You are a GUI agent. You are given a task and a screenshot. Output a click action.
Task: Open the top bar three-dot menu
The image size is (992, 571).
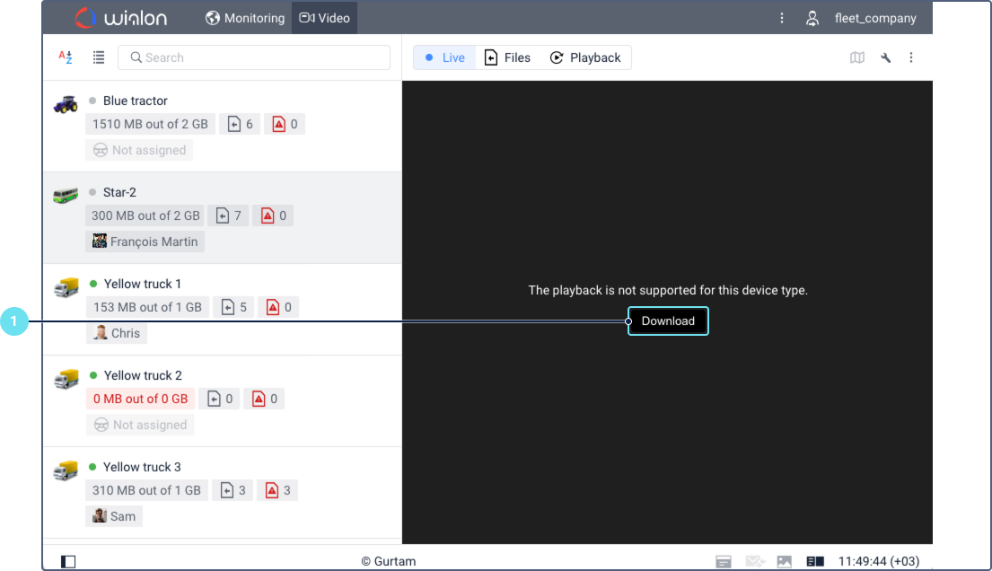(782, 18)
